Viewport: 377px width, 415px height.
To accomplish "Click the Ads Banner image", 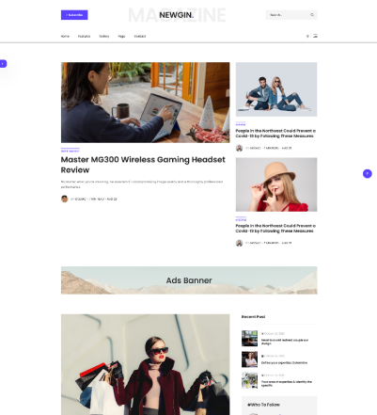I will pyautogui.click(x=189, y=280).
